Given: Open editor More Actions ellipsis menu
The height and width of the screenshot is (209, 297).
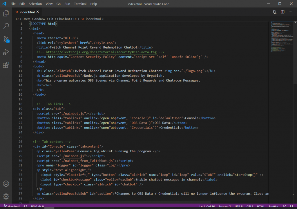Looking at the screenshot, I should [291, 12].
